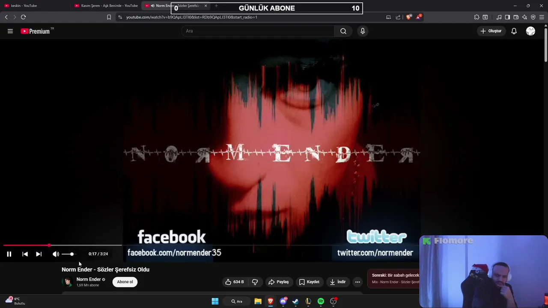Open Brave VPN shield icon

[x=533, y=17]
